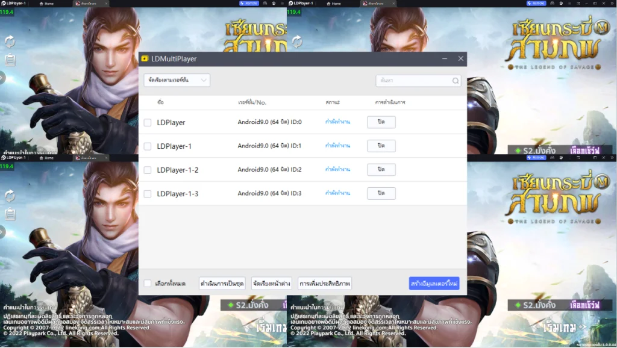Click เลือกเซิร์ฟ in the top-right game
This screenshot has height=348, width=617.
(x=584, y=151)
